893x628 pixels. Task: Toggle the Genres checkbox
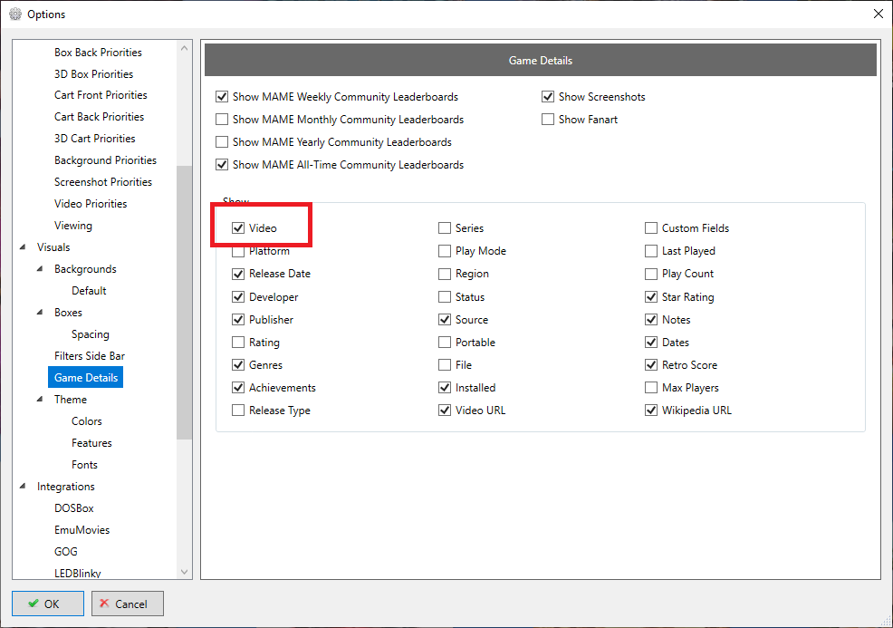click(x=238, y=364)
